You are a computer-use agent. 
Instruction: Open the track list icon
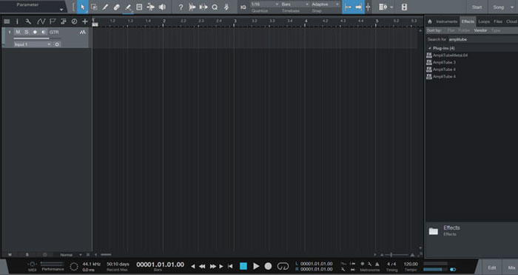(7, 21)
